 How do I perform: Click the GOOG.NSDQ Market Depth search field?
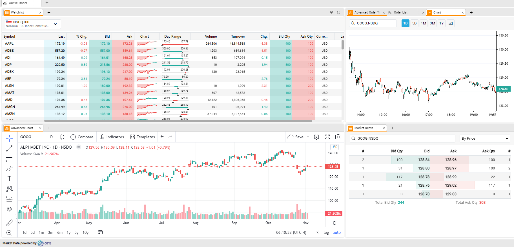[402, 139]
